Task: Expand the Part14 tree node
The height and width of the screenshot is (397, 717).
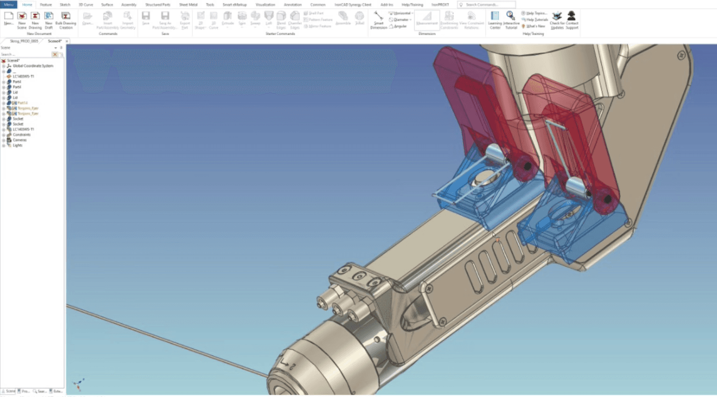Action: 4,103
